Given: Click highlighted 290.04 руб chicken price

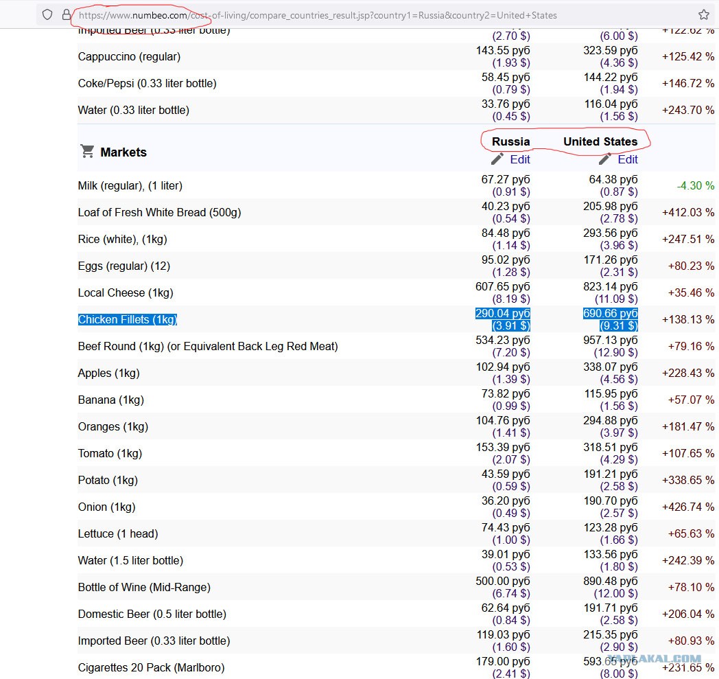Looking at the screenshot, I should pos(503,313).
